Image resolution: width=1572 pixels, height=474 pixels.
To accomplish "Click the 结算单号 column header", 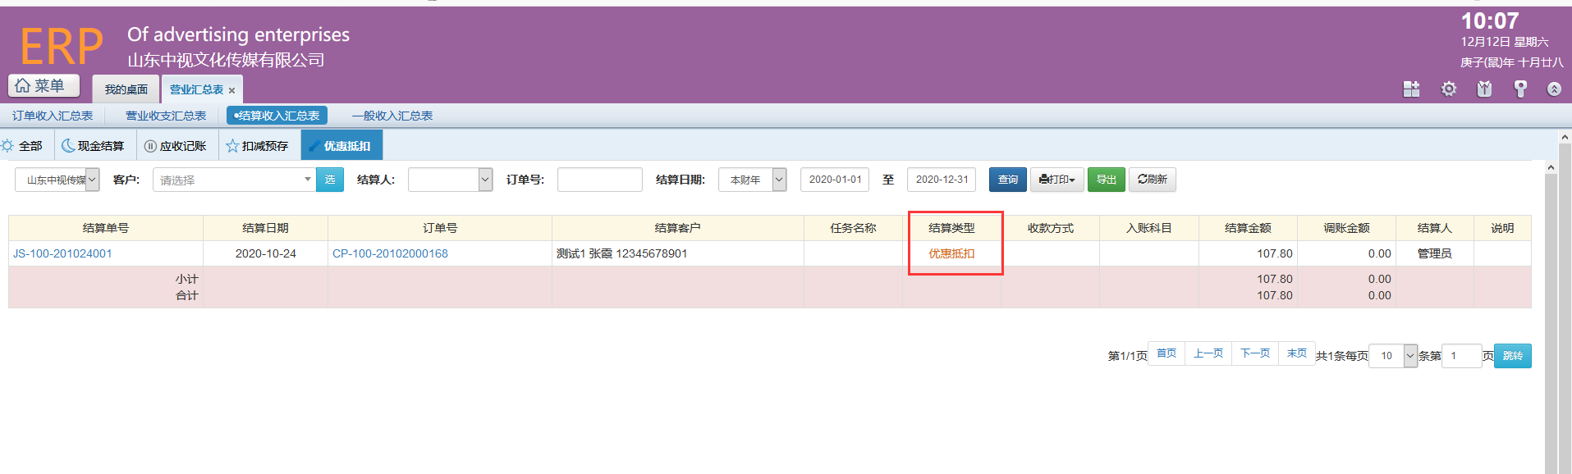I will pyautogui.click(x=106, y=228).
